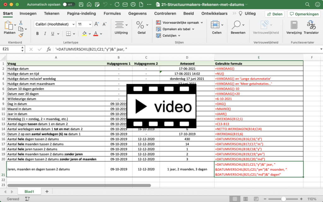Apply bold formatting with the B icon
323x202 pixels.
(x=37, y=34)
